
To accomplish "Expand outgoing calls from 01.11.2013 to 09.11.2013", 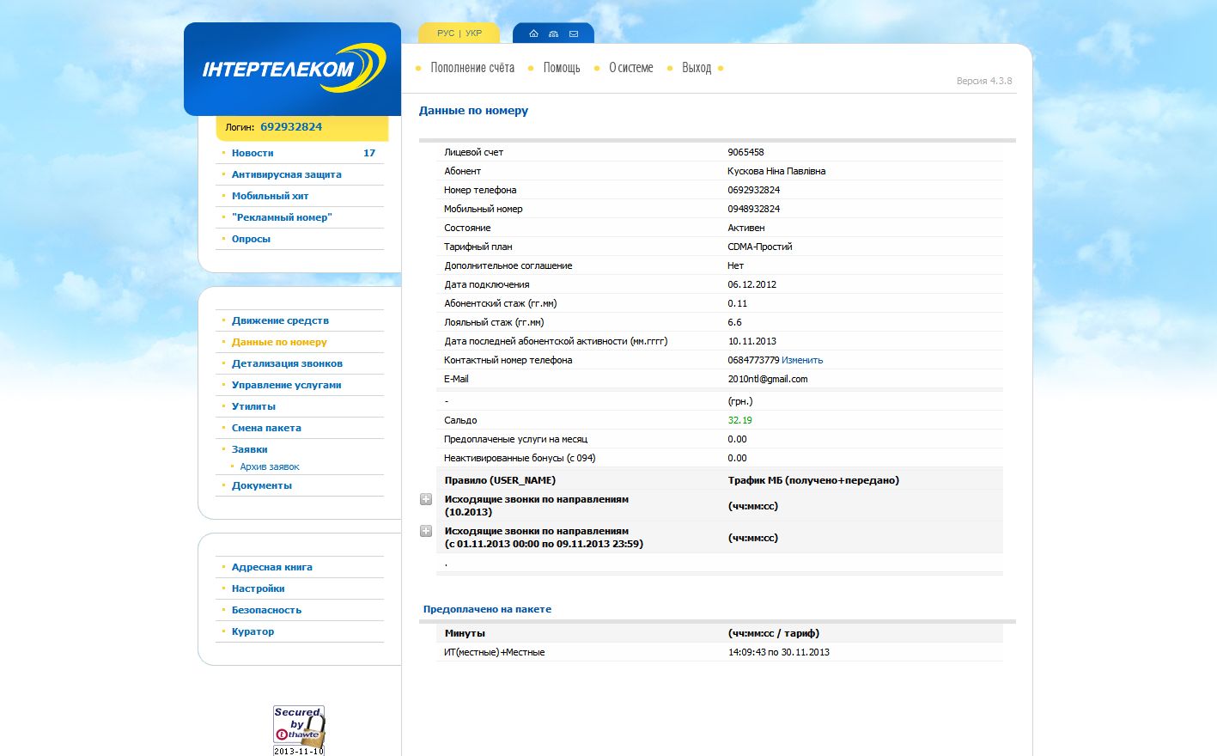I will (x=426, y=531).
